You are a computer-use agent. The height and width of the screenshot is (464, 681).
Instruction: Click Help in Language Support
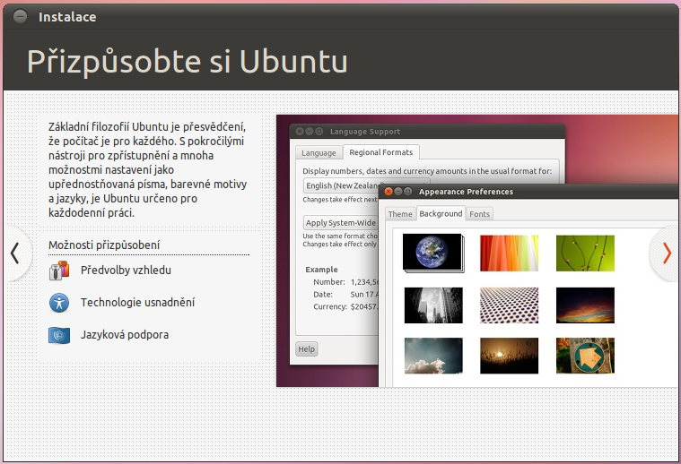(x=307, y=349)
